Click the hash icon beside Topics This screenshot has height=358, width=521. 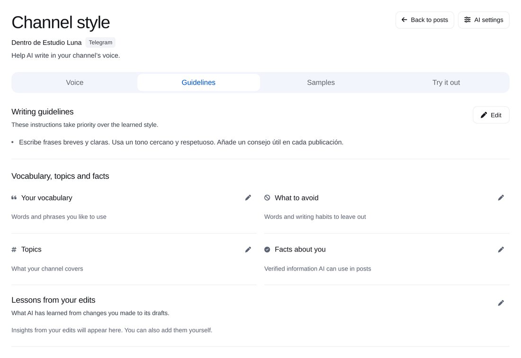pos(14,250)
